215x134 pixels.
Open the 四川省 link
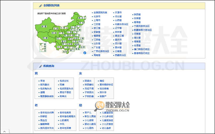pos(118,43)
